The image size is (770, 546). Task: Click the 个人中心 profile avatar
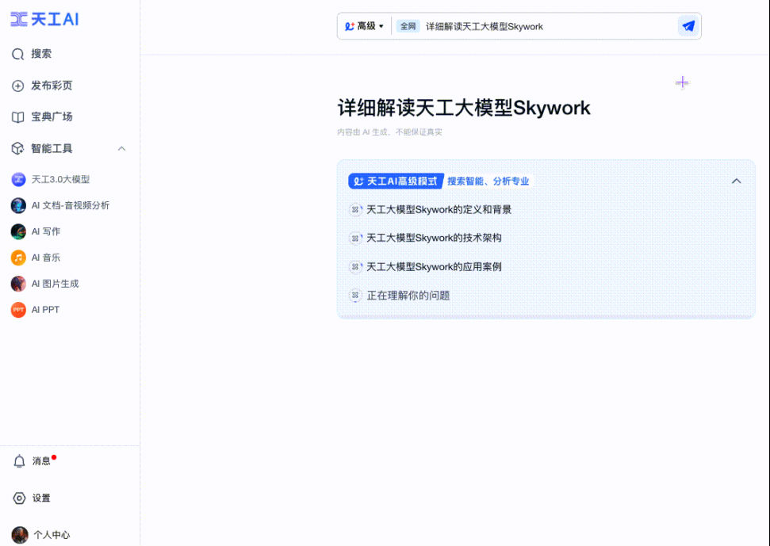coord(20,535)
